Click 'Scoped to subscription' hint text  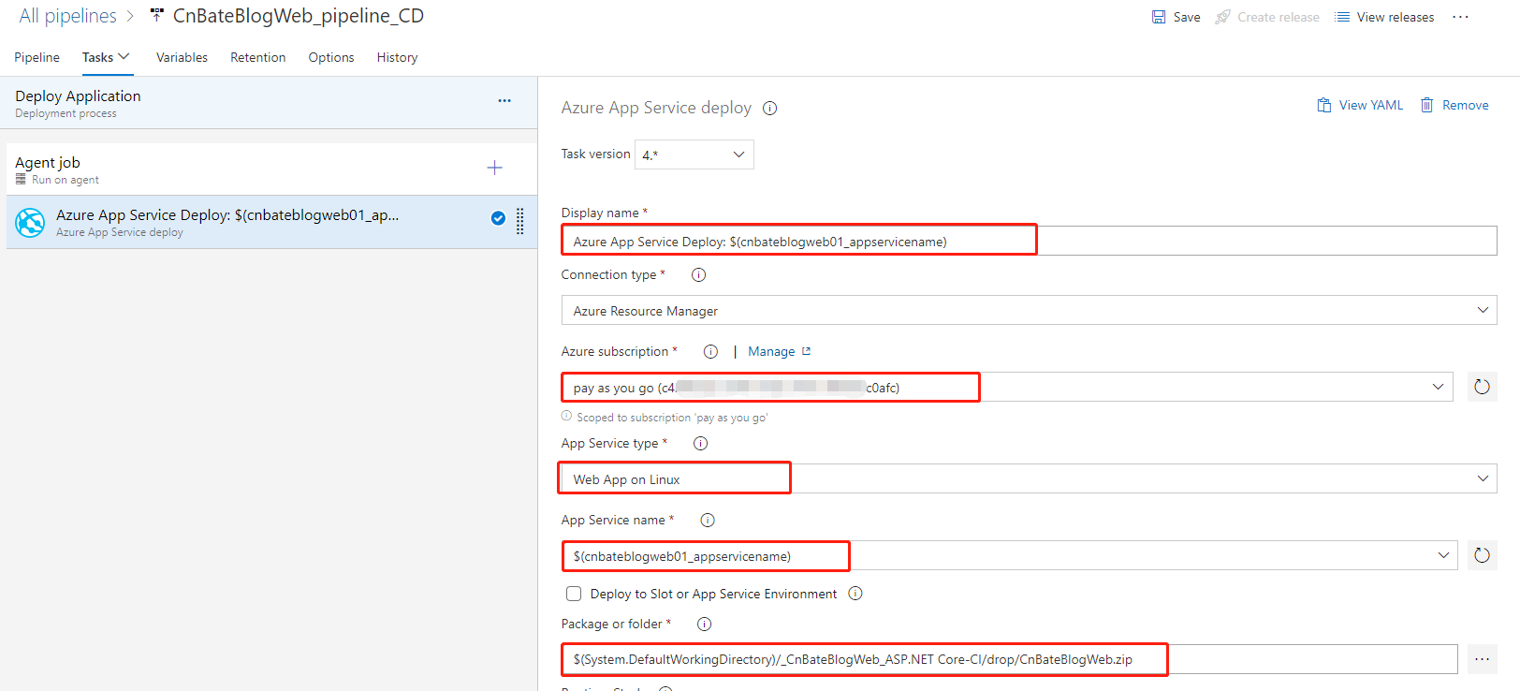point(672,418)
